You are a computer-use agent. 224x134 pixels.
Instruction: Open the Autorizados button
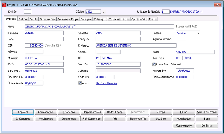point(184,119)
